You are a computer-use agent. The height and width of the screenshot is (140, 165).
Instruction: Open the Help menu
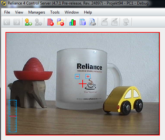(88, 12)
